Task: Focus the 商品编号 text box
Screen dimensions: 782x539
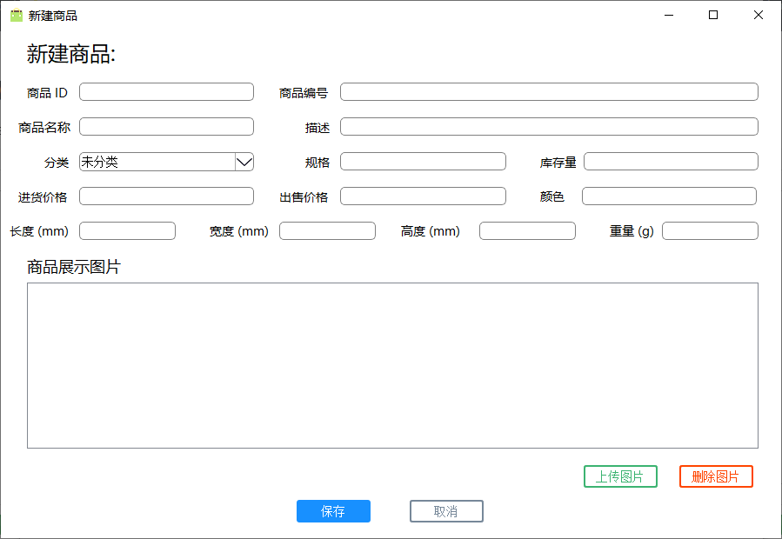Action: pyautogui.click(x=549, y=92)
